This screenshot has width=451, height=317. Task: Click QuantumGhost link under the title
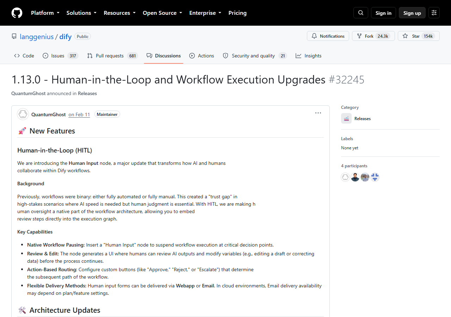[x=29, y=93]
